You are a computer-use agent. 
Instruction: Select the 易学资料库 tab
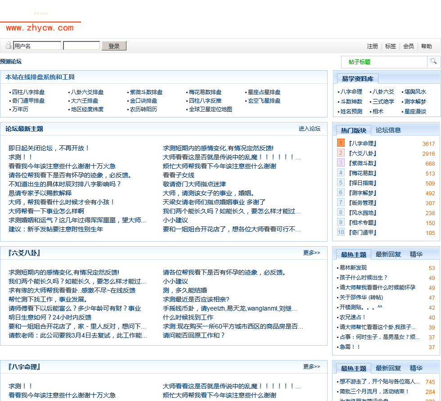(357, 79)
